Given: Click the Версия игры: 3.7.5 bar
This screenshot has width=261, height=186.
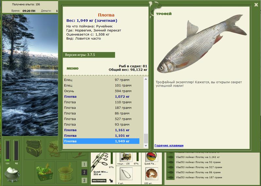Looking at the screenshot, I should point(89,55).
